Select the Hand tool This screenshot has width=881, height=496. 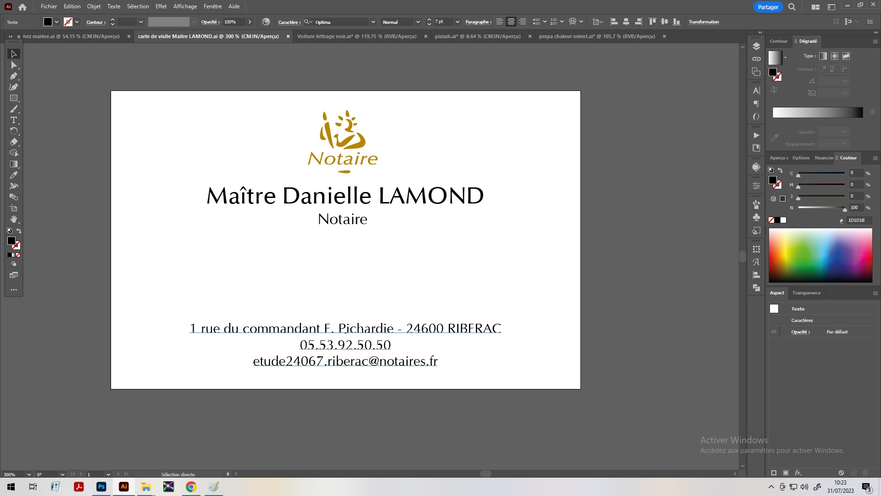click(x=14, y=220)
